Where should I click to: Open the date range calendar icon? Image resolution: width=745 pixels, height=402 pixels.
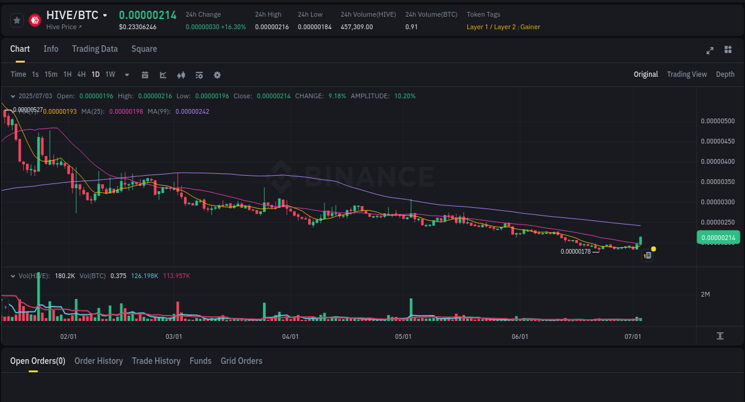[x=145, y=75]
